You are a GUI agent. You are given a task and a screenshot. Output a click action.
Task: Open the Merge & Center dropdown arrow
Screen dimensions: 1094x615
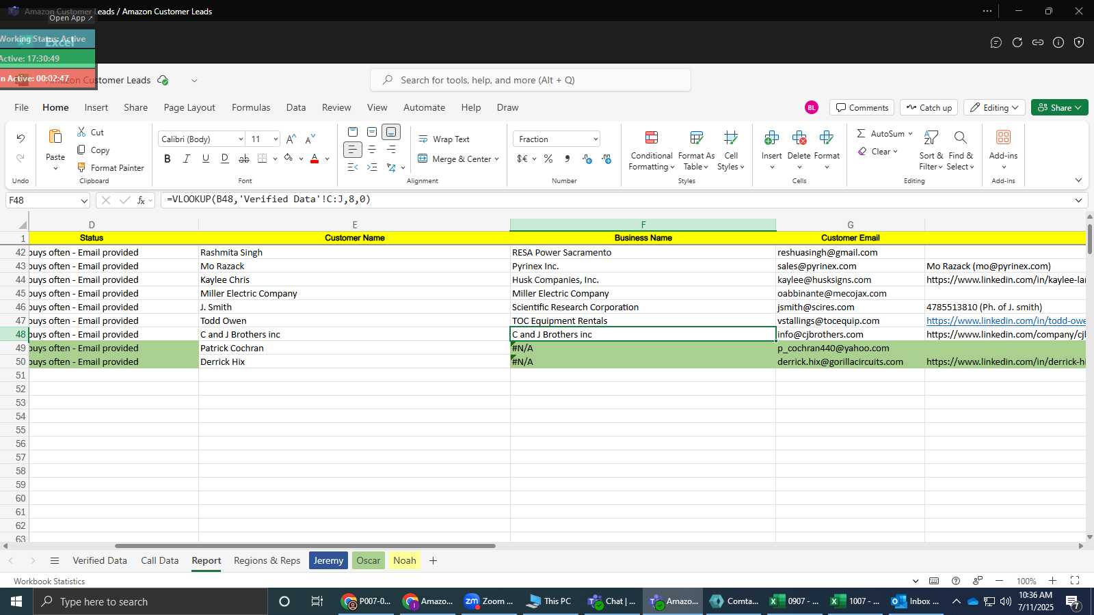[496, 159]
